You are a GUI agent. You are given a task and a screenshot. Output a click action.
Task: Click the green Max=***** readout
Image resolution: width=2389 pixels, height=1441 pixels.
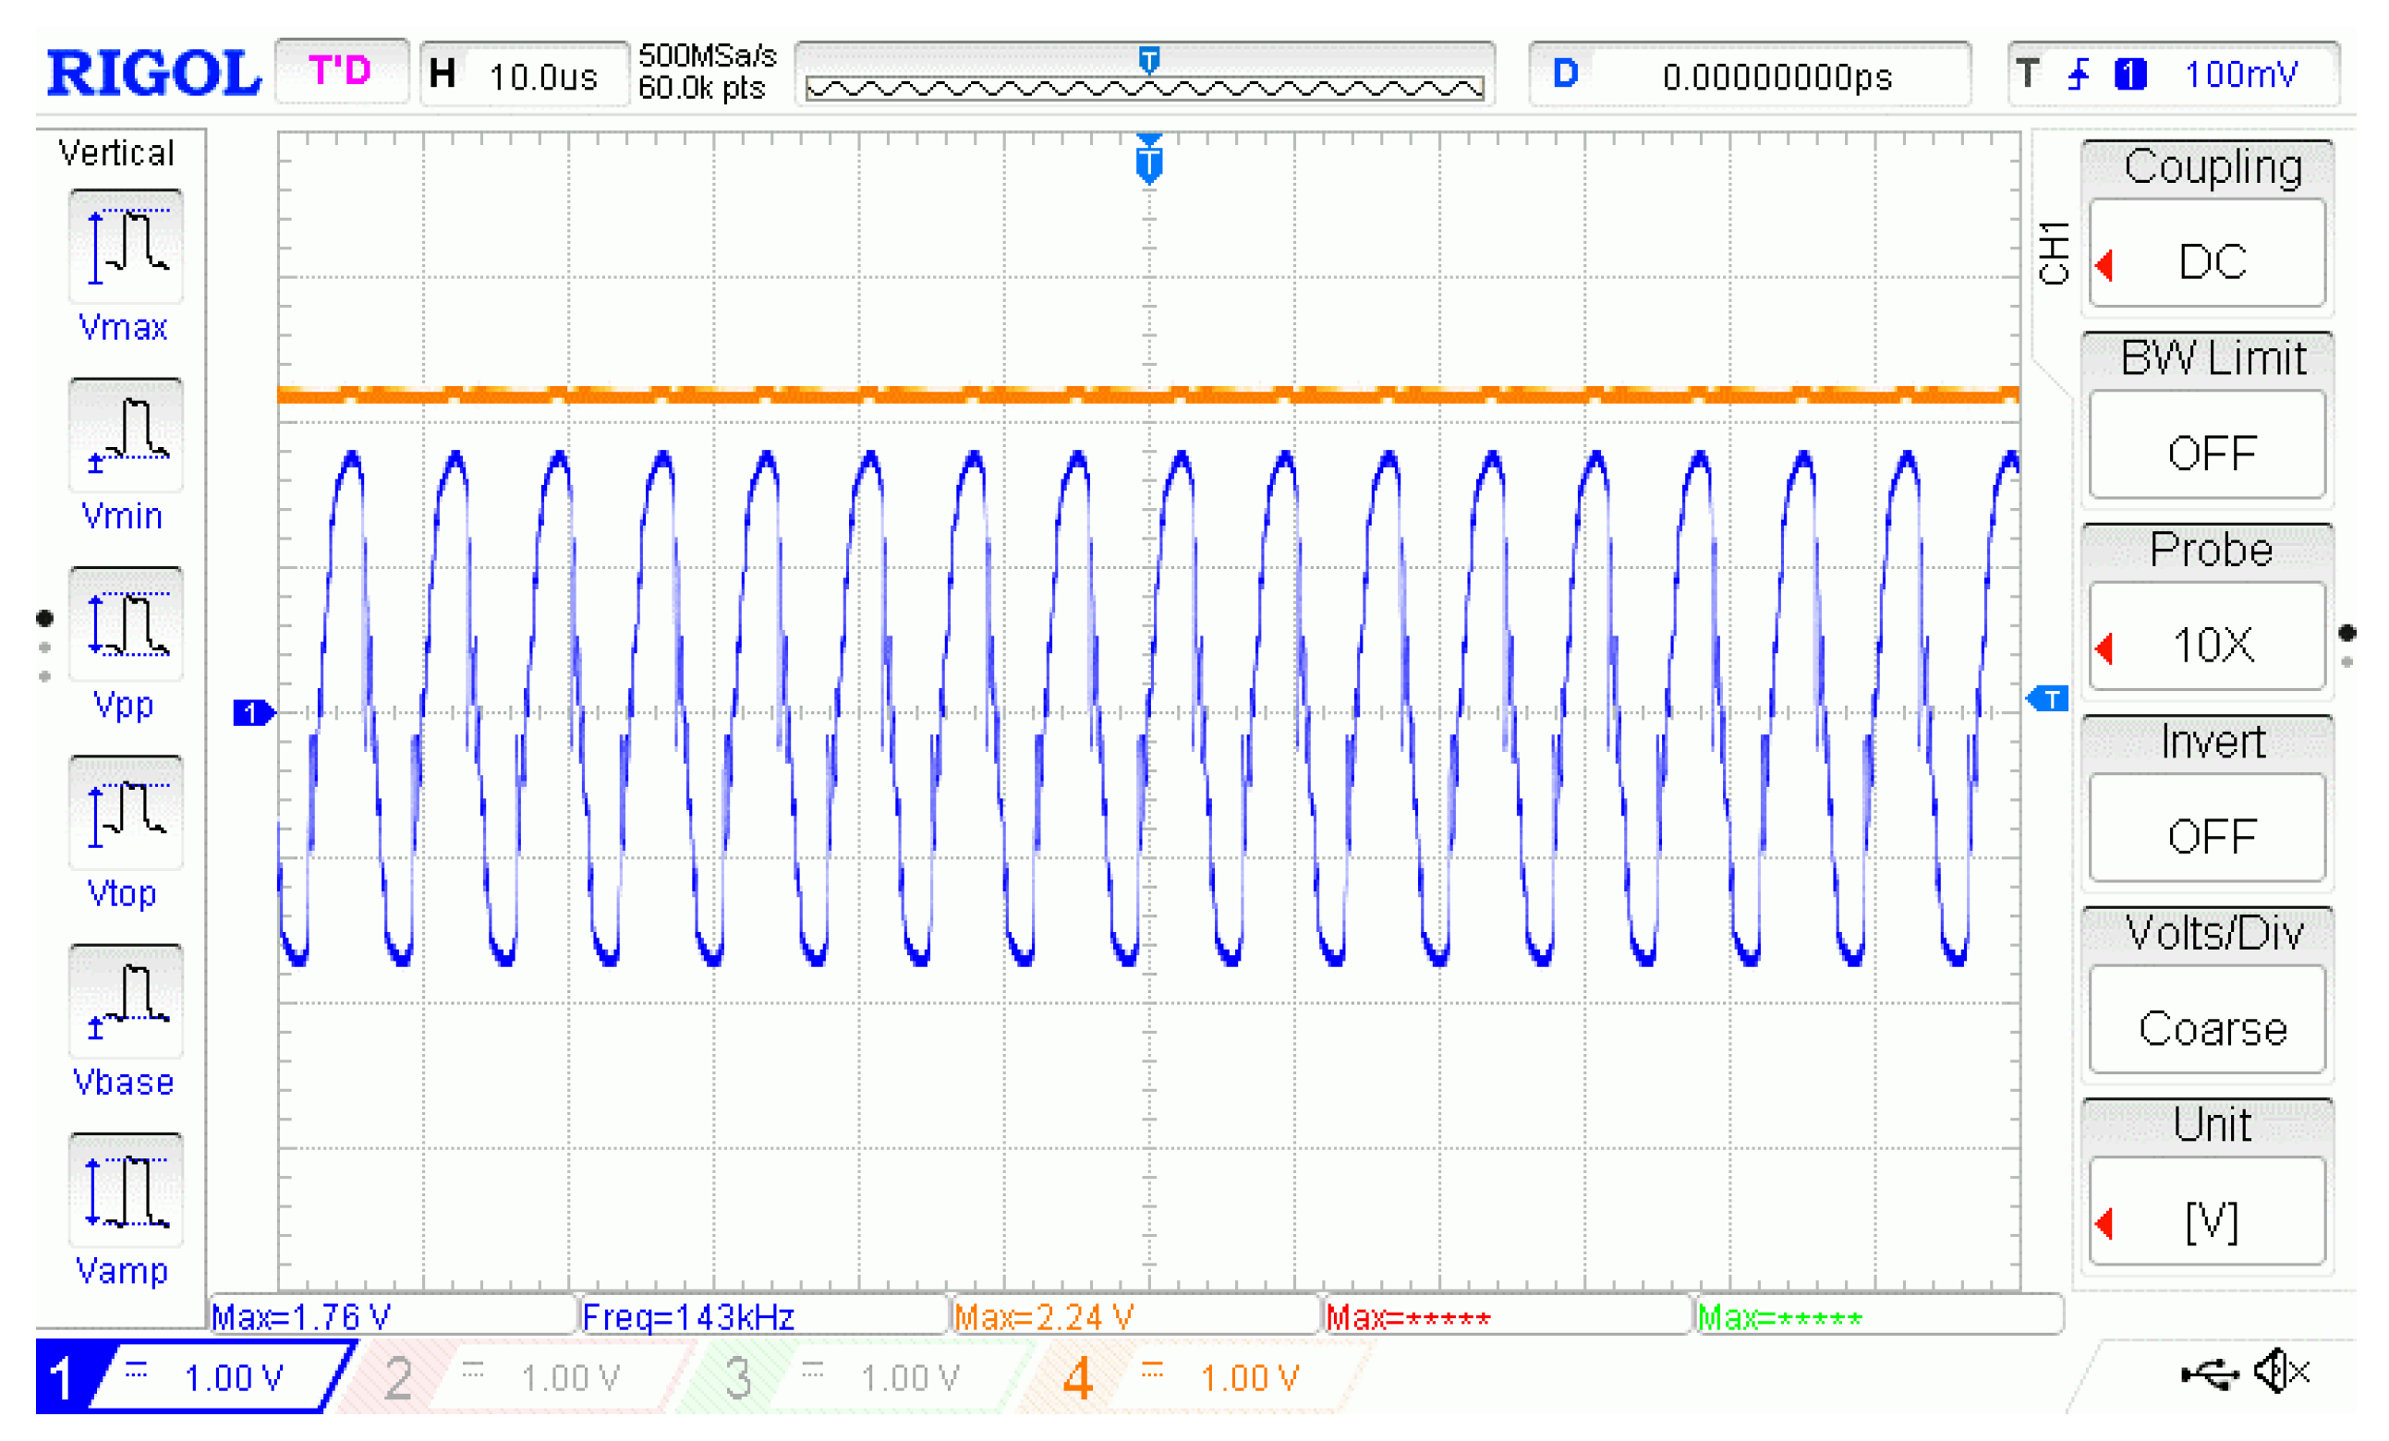pos(1879,1317)
